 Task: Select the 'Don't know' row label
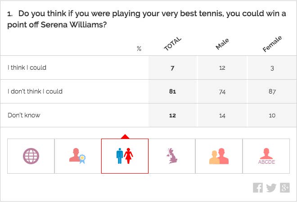coord(24,115)
